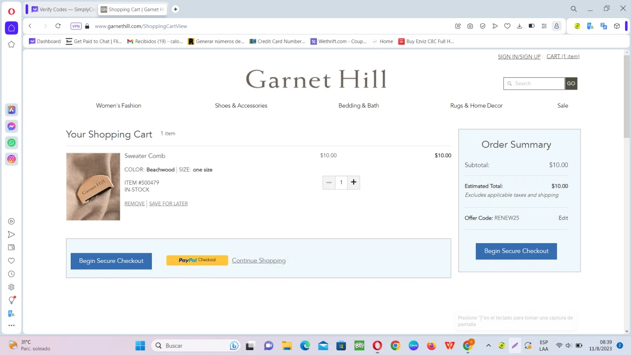Open sidebar three-dots more options

[11, 325]
